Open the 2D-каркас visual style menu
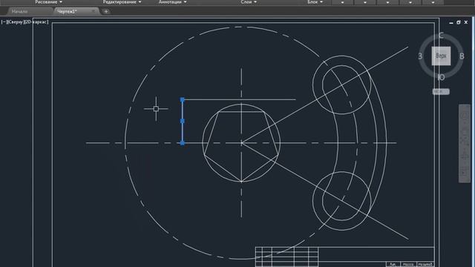Image resolution: width=475 pixels, height=267 pixels. (36, 22)
